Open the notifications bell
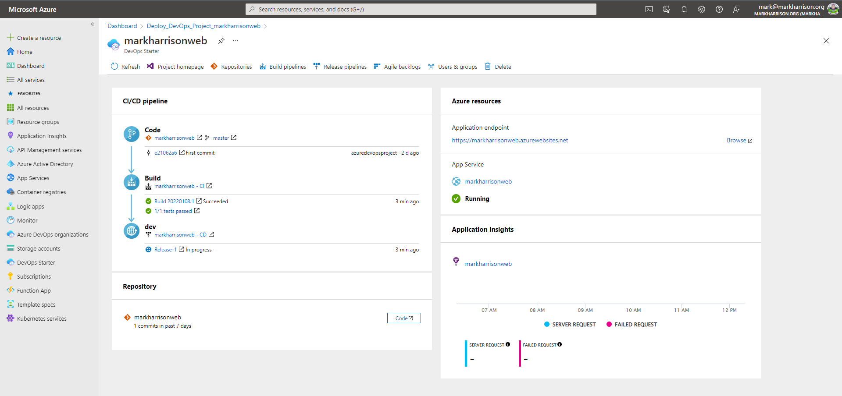 (684, 9)
